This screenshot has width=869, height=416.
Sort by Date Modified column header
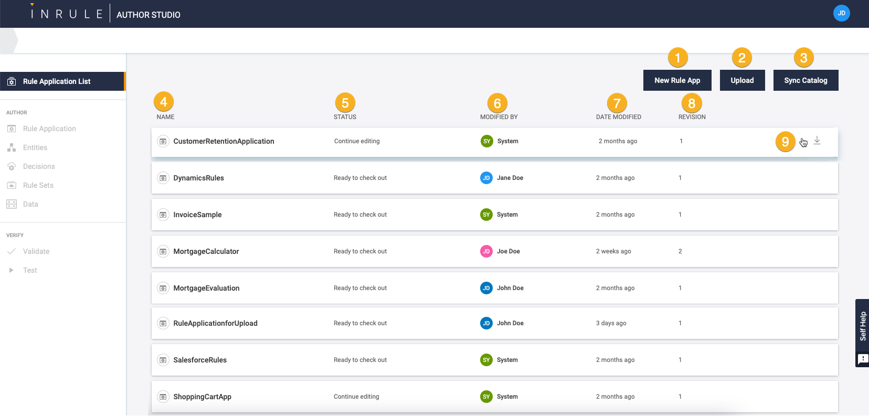coord(618,117)
